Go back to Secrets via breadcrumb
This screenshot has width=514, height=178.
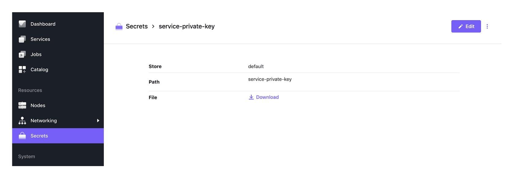tap(137, 27)
